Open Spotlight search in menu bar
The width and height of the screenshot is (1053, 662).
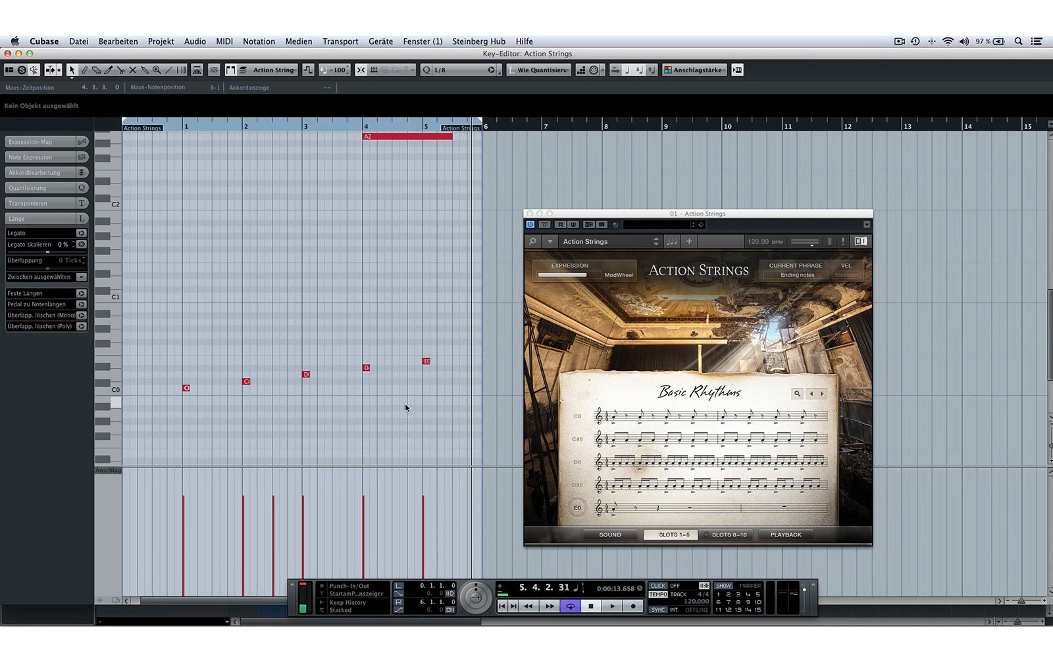coord(1018,41)
